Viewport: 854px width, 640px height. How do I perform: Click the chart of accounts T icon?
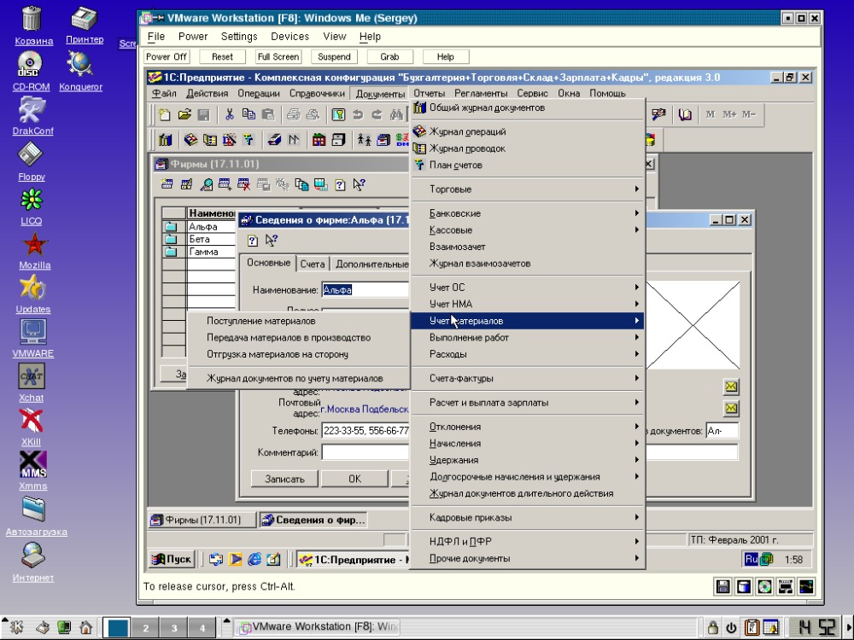click(x=249, y=140)
